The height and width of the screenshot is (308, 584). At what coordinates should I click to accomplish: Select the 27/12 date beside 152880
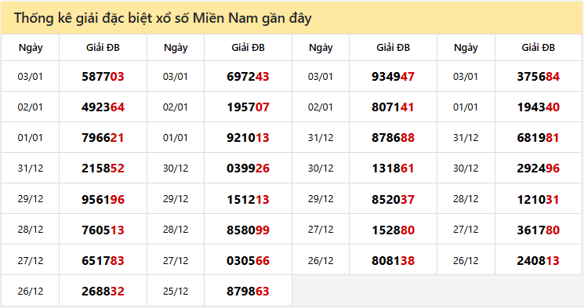pyautogui.click(x=321, y=230)
